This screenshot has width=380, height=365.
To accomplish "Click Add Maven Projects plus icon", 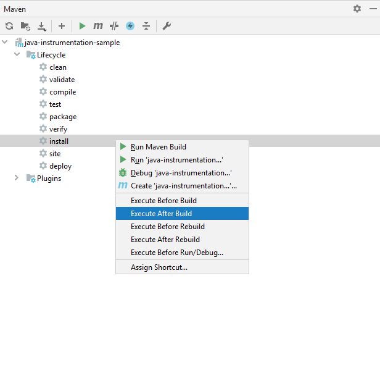I will [62, 26].
